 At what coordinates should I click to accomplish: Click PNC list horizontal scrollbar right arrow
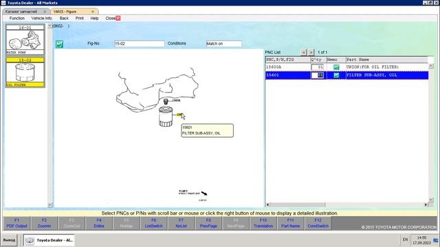[426, 204]
